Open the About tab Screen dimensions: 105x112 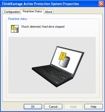48,12
